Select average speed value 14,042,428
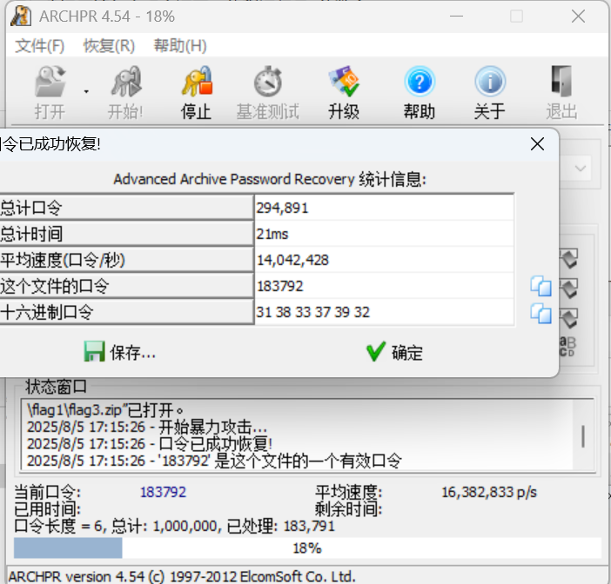This screenshot has width=611, height=584. [x=384, y=260]
